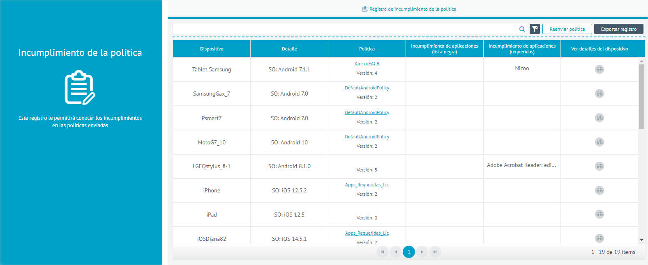Select iPhone device cell
Screen dimensions: 648x265
click(212, 190)
